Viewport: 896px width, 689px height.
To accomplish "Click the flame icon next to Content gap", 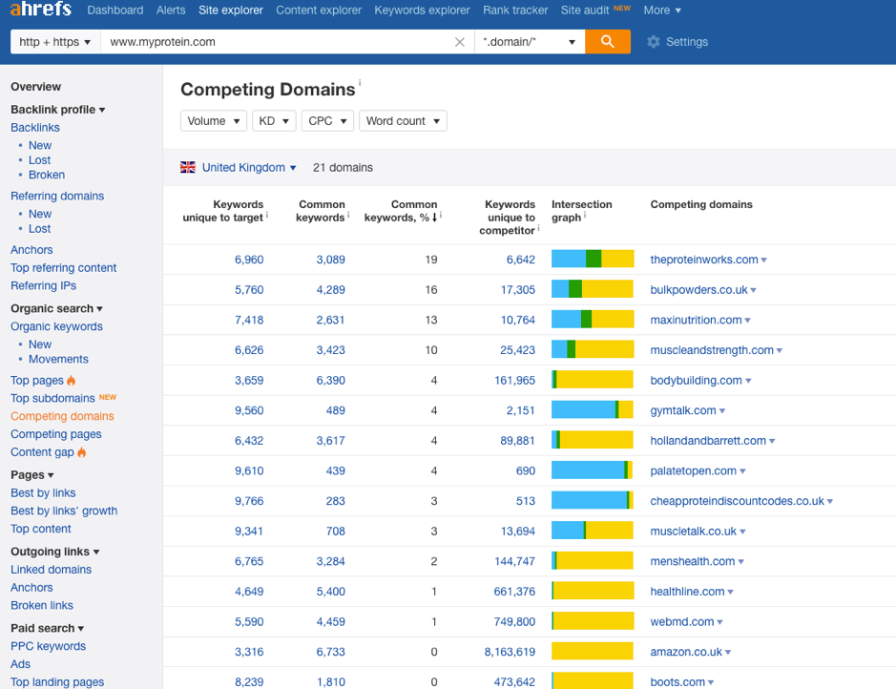I will (x=82, y=452).
